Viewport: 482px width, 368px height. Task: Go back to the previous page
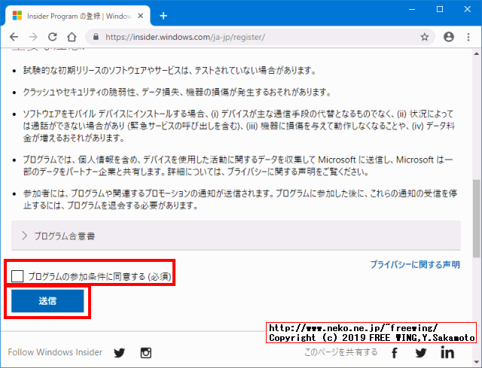tap(14, 37)
